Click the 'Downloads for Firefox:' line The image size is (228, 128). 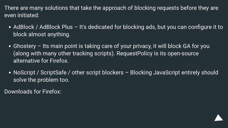[33, 92]
